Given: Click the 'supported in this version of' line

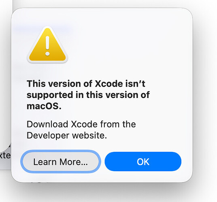Looking at the screenshot, I should point(88,95).
